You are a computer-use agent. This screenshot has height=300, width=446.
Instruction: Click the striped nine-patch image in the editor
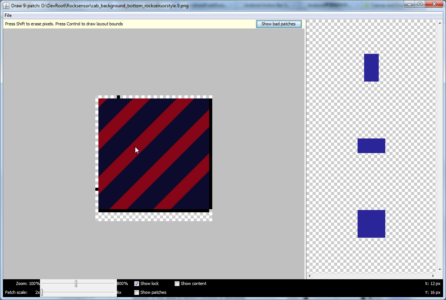coord(153,154)
